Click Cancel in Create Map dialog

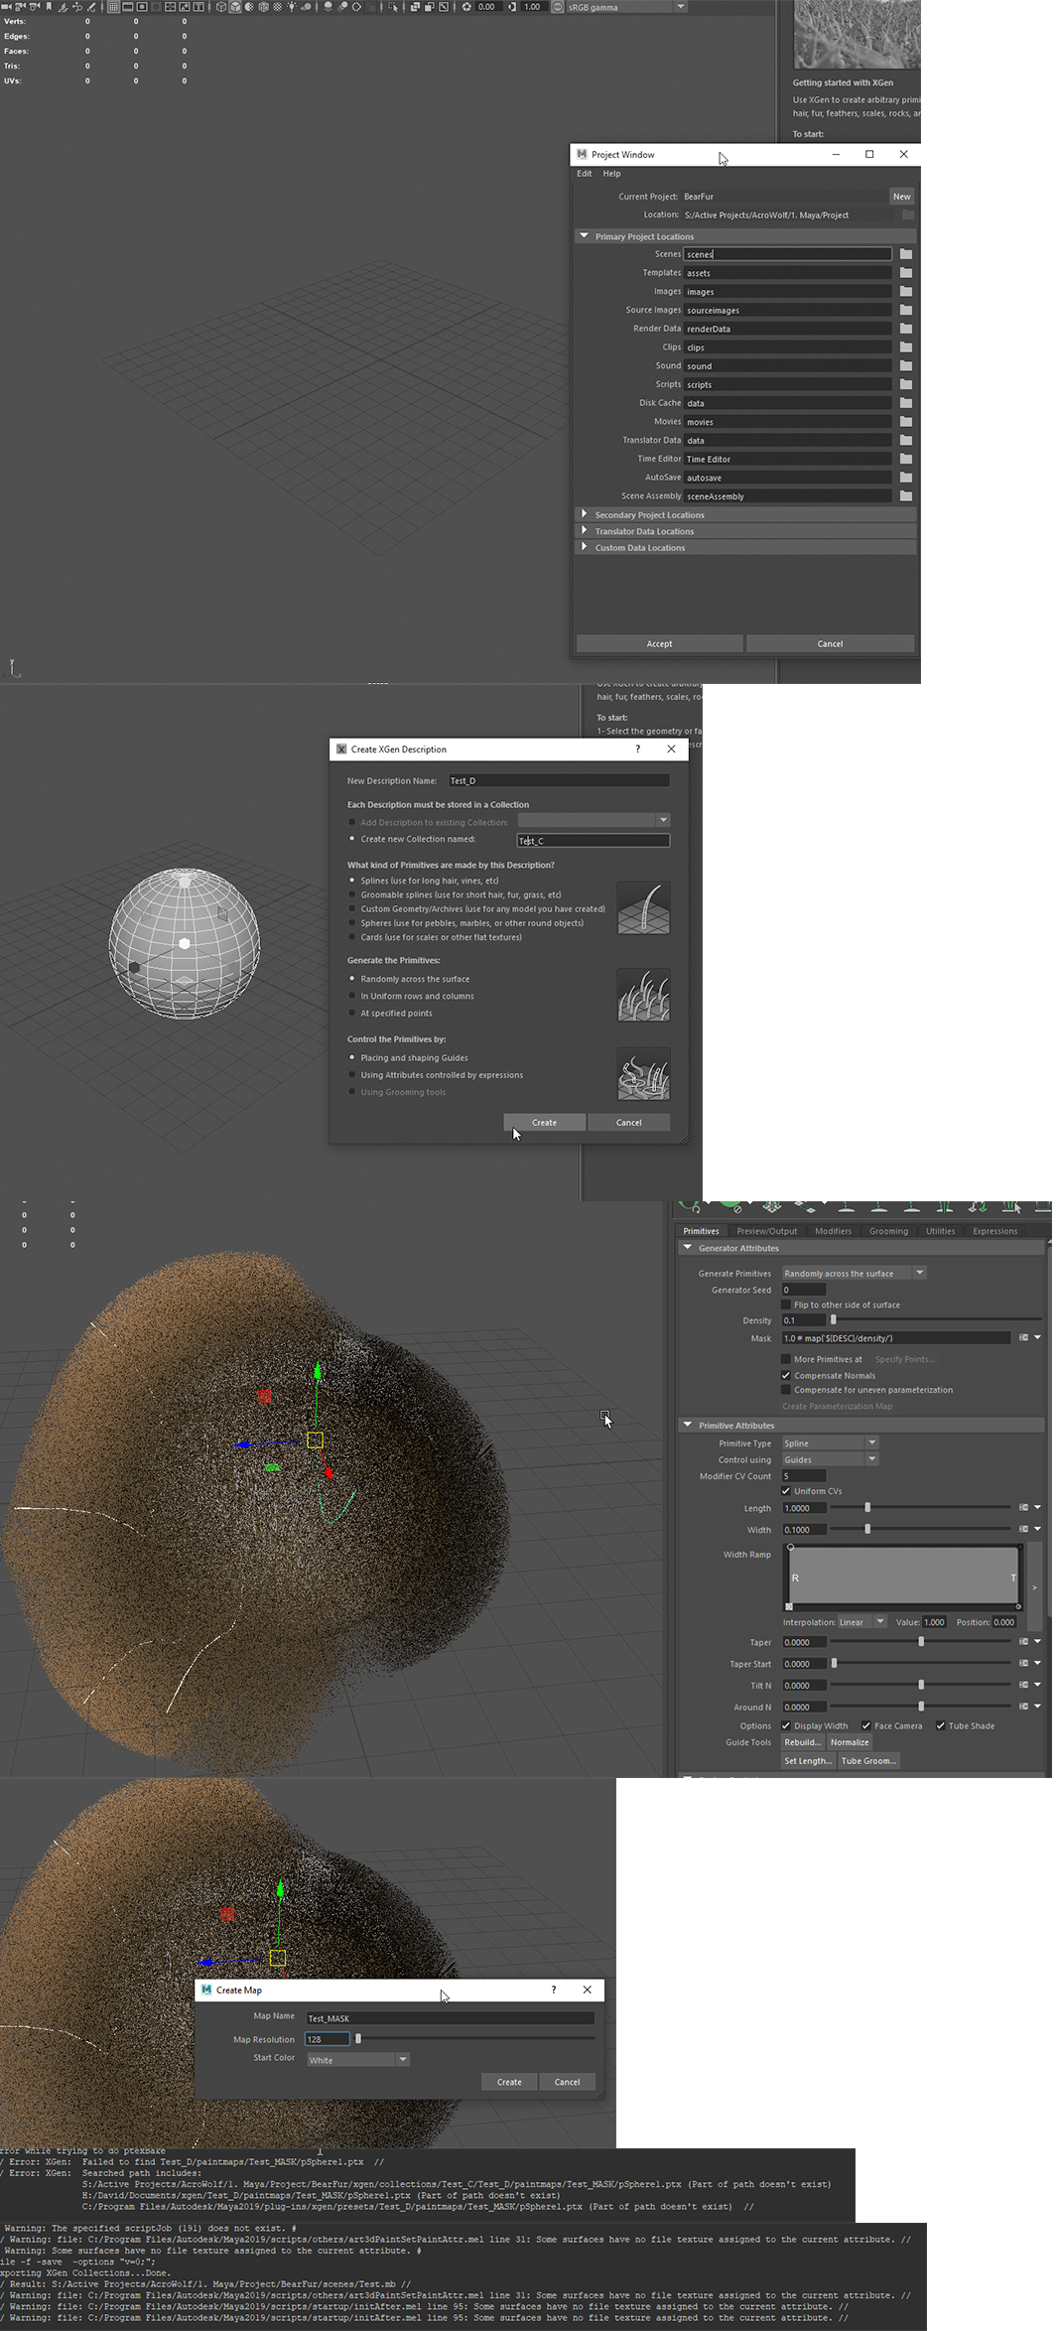[567, 2082]
